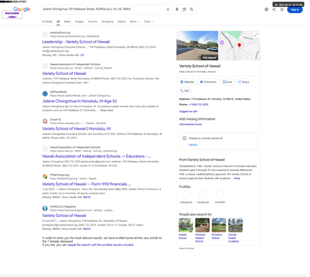This screenshot has width=310, height=277.
Task: Expand the map with the fullscreen icon
Action: coord(256,35)
